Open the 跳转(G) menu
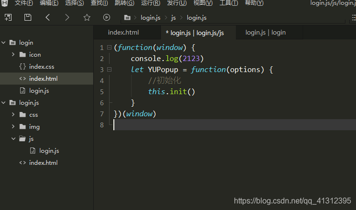The image size is (356, 210). pos(124,3)
